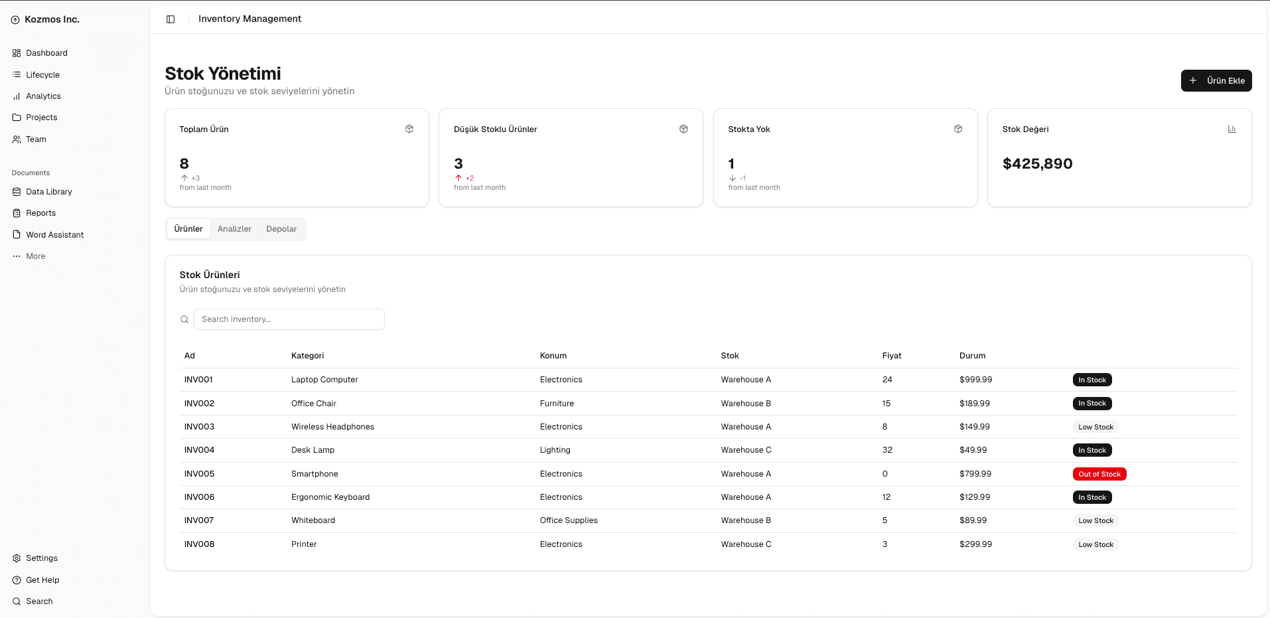The width and height of the screenshot is (1270, 618).
Task: Click the Kategori column header
Action: click(308, 356)
